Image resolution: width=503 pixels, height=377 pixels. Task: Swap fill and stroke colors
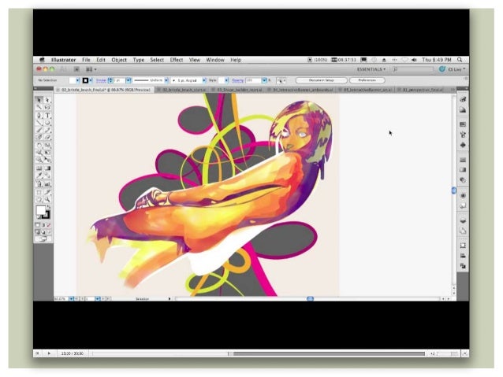[x=48, y=207]
